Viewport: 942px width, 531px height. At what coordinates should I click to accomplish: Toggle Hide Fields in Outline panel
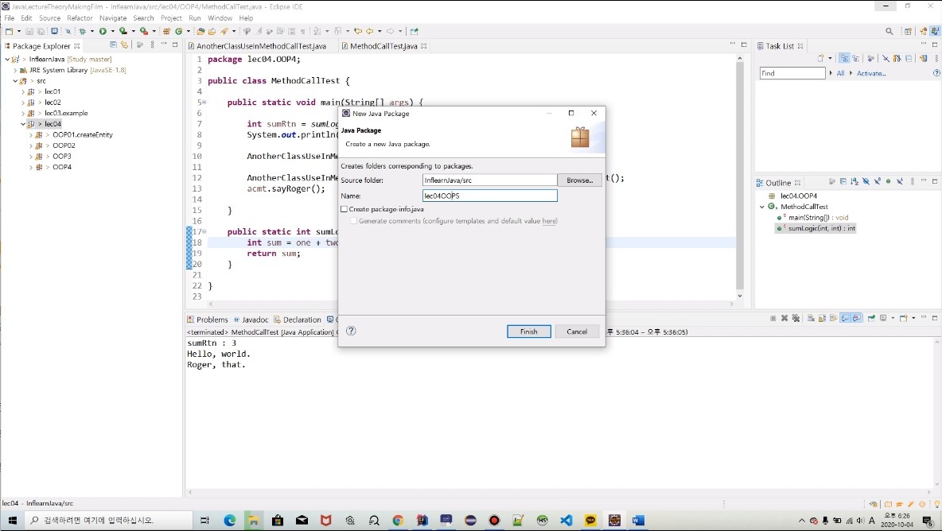point(866,181)
